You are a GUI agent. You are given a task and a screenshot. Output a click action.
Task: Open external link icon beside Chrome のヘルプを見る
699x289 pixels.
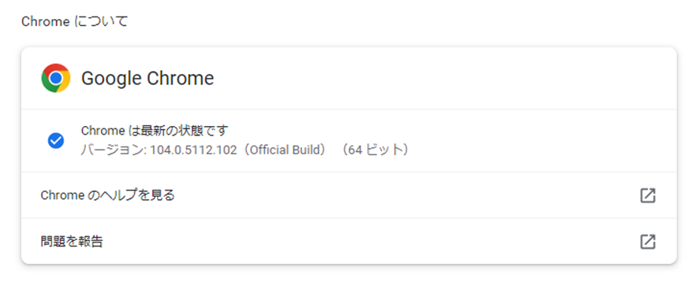click(x=648, y=195)
